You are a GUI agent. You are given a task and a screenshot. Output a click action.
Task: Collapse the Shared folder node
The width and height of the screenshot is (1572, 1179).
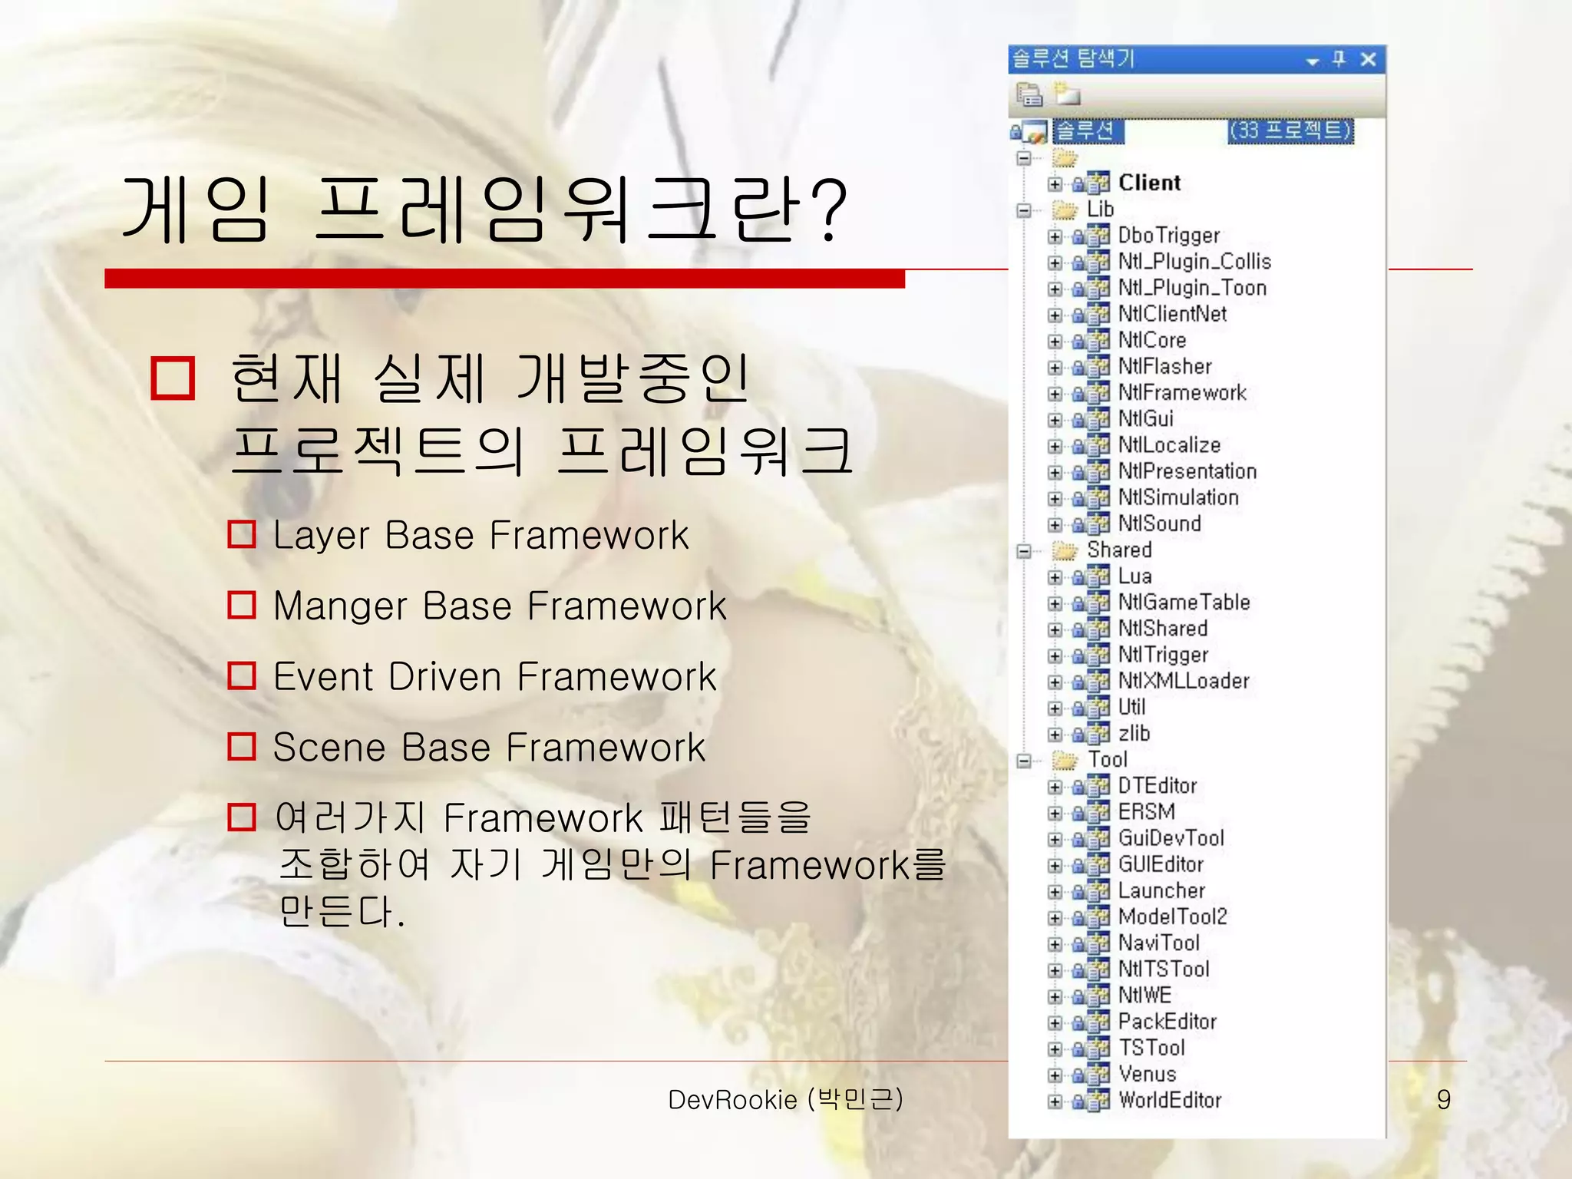coord(1024,550)
